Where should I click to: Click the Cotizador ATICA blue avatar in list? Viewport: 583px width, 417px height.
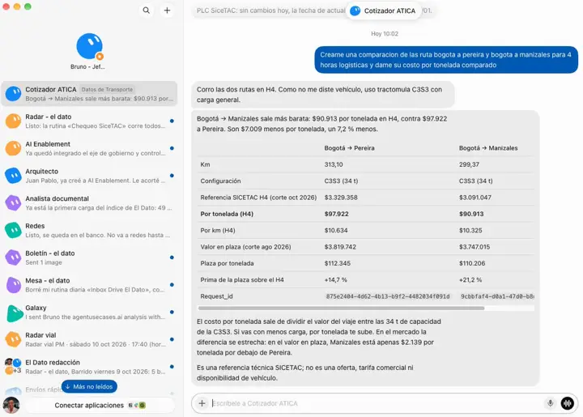[x=14, y=94]
